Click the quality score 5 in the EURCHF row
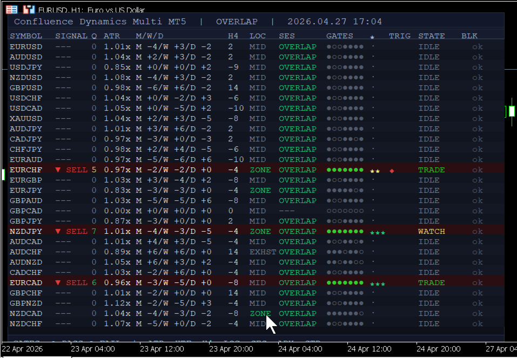 coord(94,170)
